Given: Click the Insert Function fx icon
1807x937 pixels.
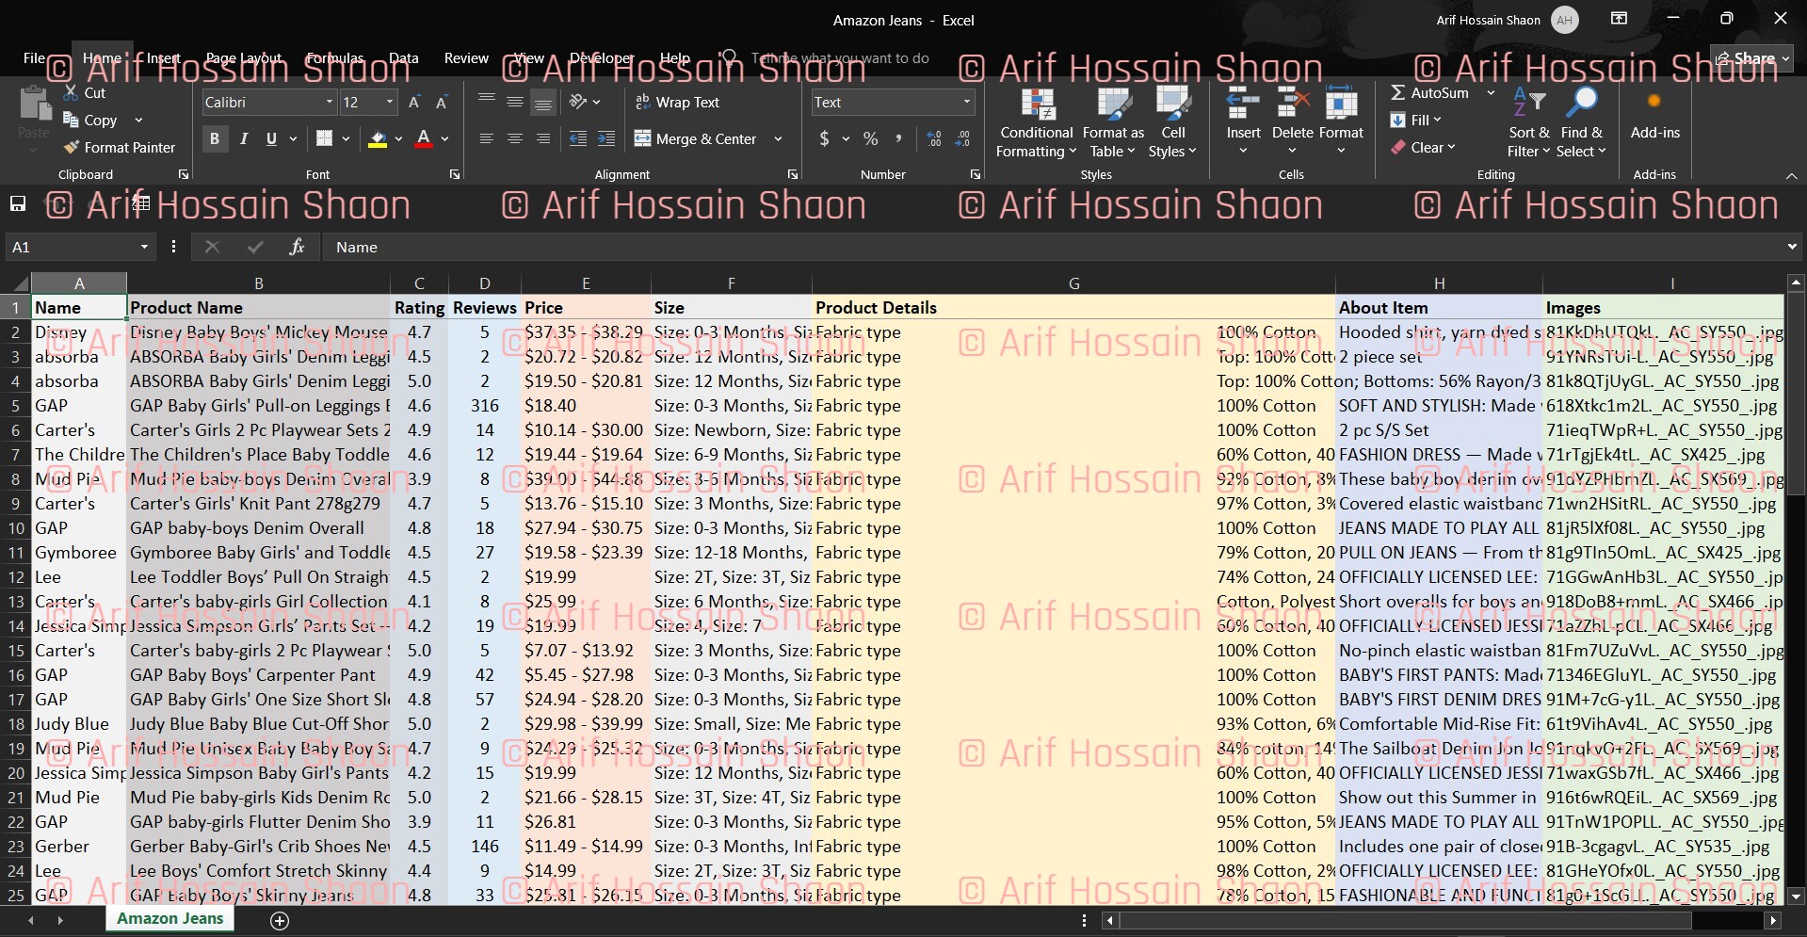Looking at the screenshot, I should coord(297,247).
